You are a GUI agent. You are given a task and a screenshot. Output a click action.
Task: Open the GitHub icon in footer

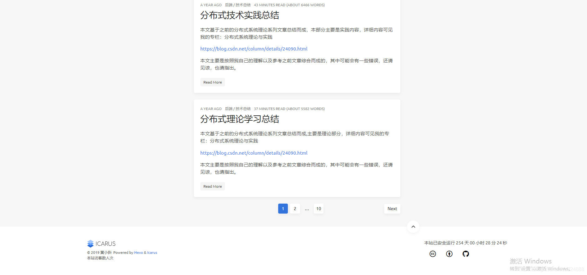466,254
